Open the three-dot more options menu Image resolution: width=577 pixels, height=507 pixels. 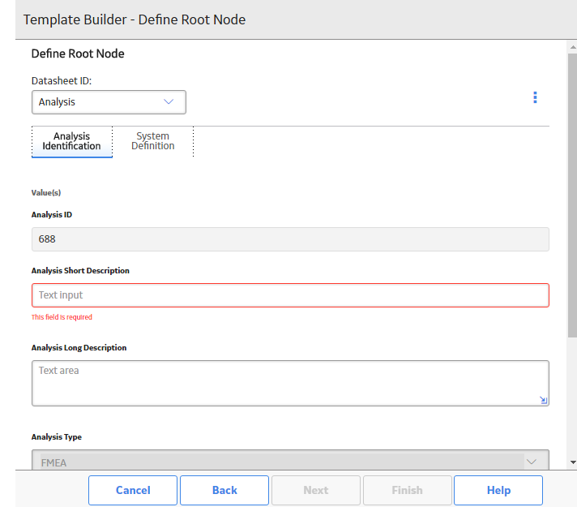point(535,97)
